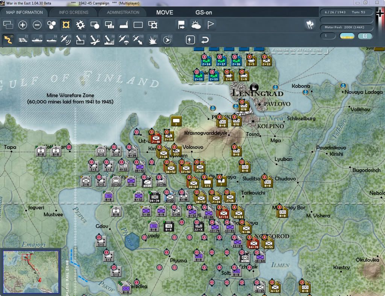Image resolution: width=385 pixels, height=296 pixels.
Task: Select the purple 10=42 unit counter
Action: click(139, 167)
